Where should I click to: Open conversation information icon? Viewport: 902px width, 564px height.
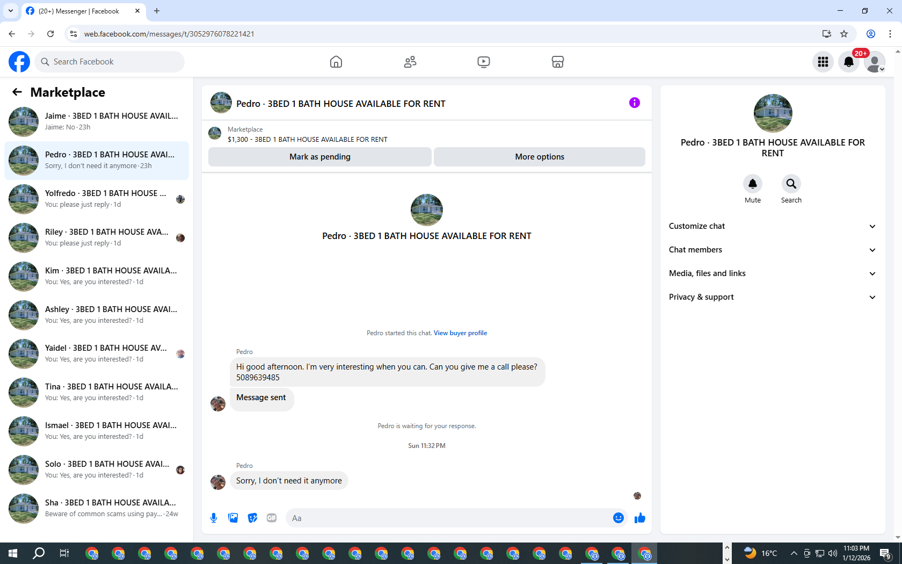point(635,103)
